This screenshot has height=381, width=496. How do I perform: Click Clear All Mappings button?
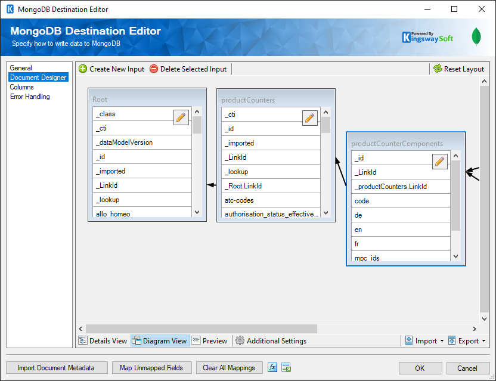pos(230,368)
